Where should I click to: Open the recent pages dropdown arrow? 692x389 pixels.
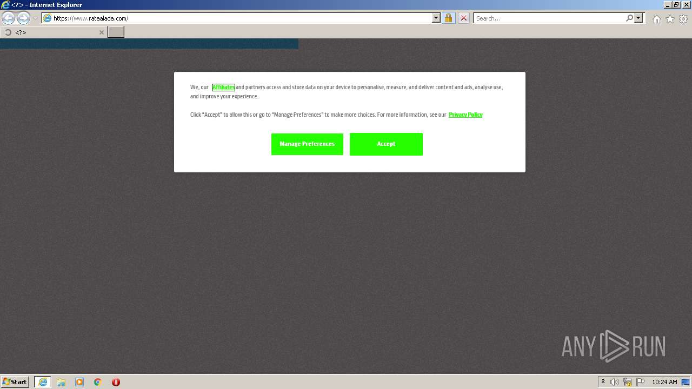(35, 18)
